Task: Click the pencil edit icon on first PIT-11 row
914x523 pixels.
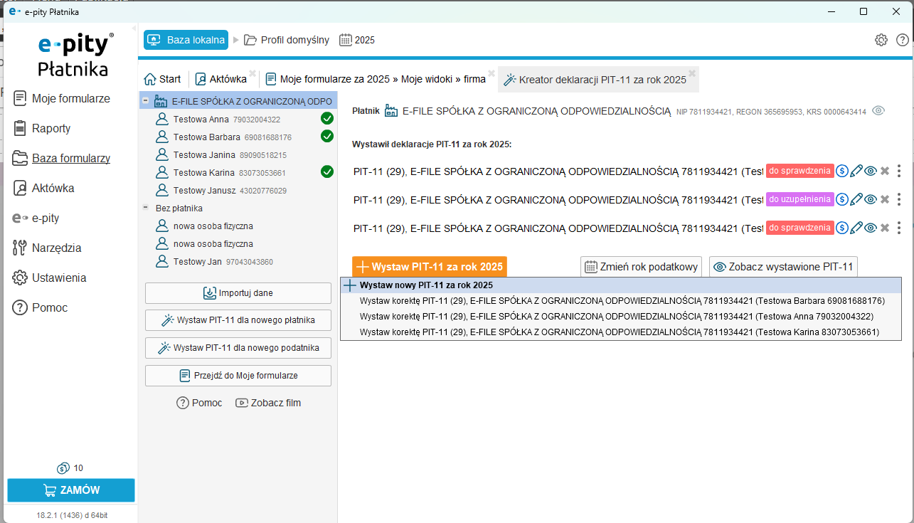Action: point(856,171)
